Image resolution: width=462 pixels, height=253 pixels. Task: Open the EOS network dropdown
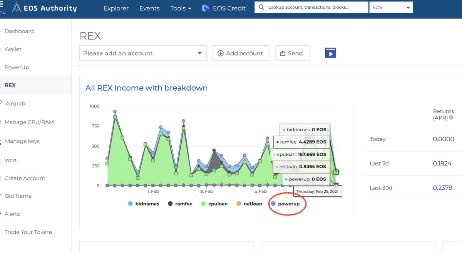pyautogui.click(x=391, y=7)
